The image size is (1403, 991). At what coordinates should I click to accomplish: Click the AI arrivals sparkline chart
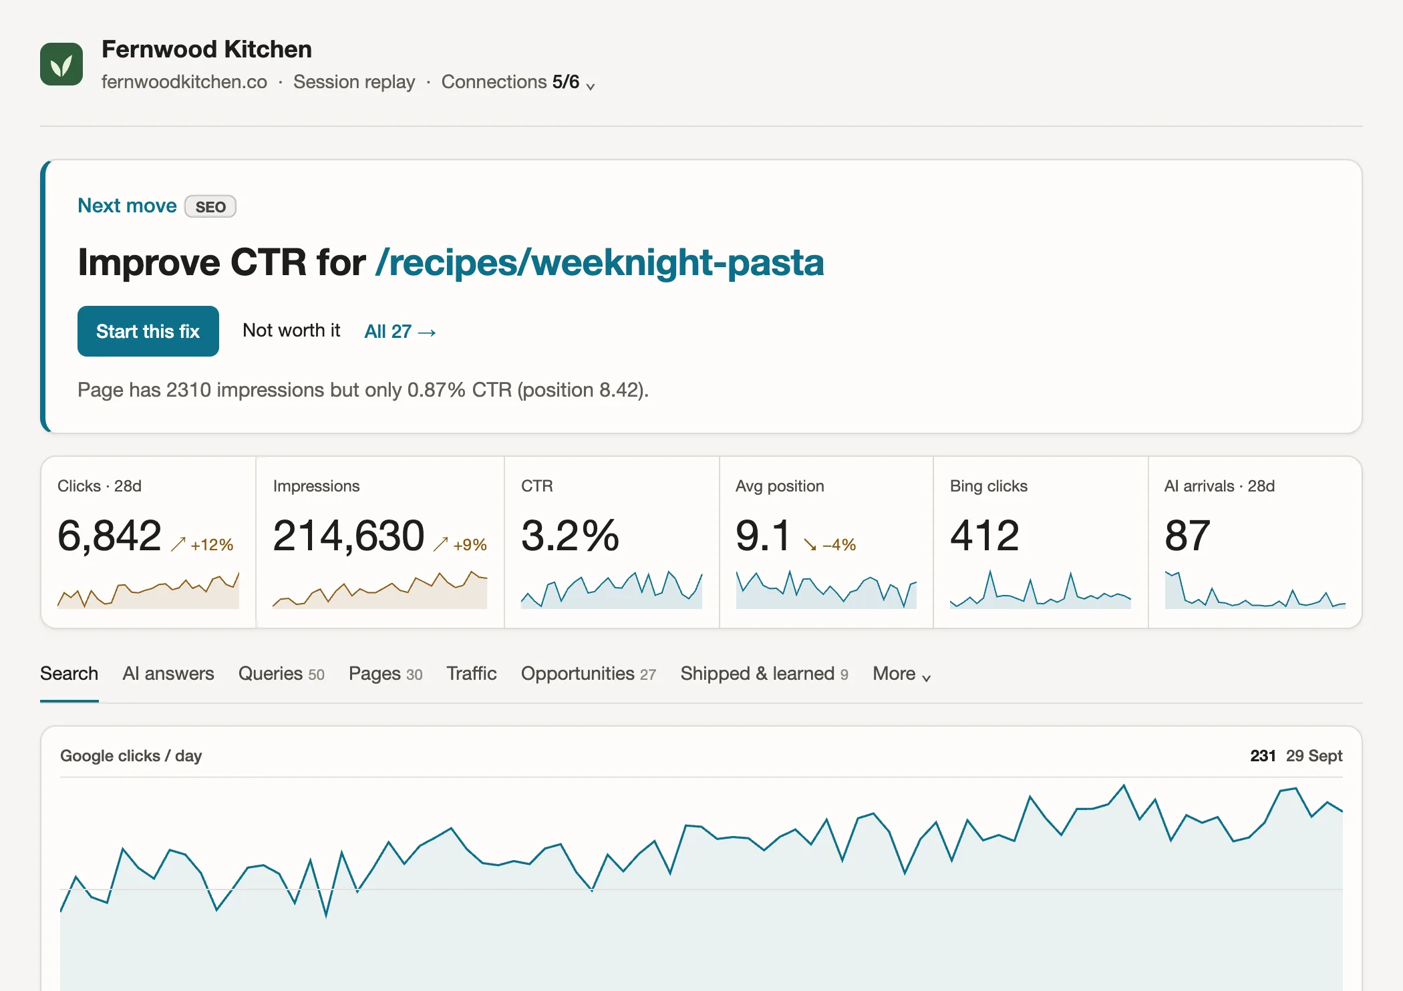point(1255,590)
